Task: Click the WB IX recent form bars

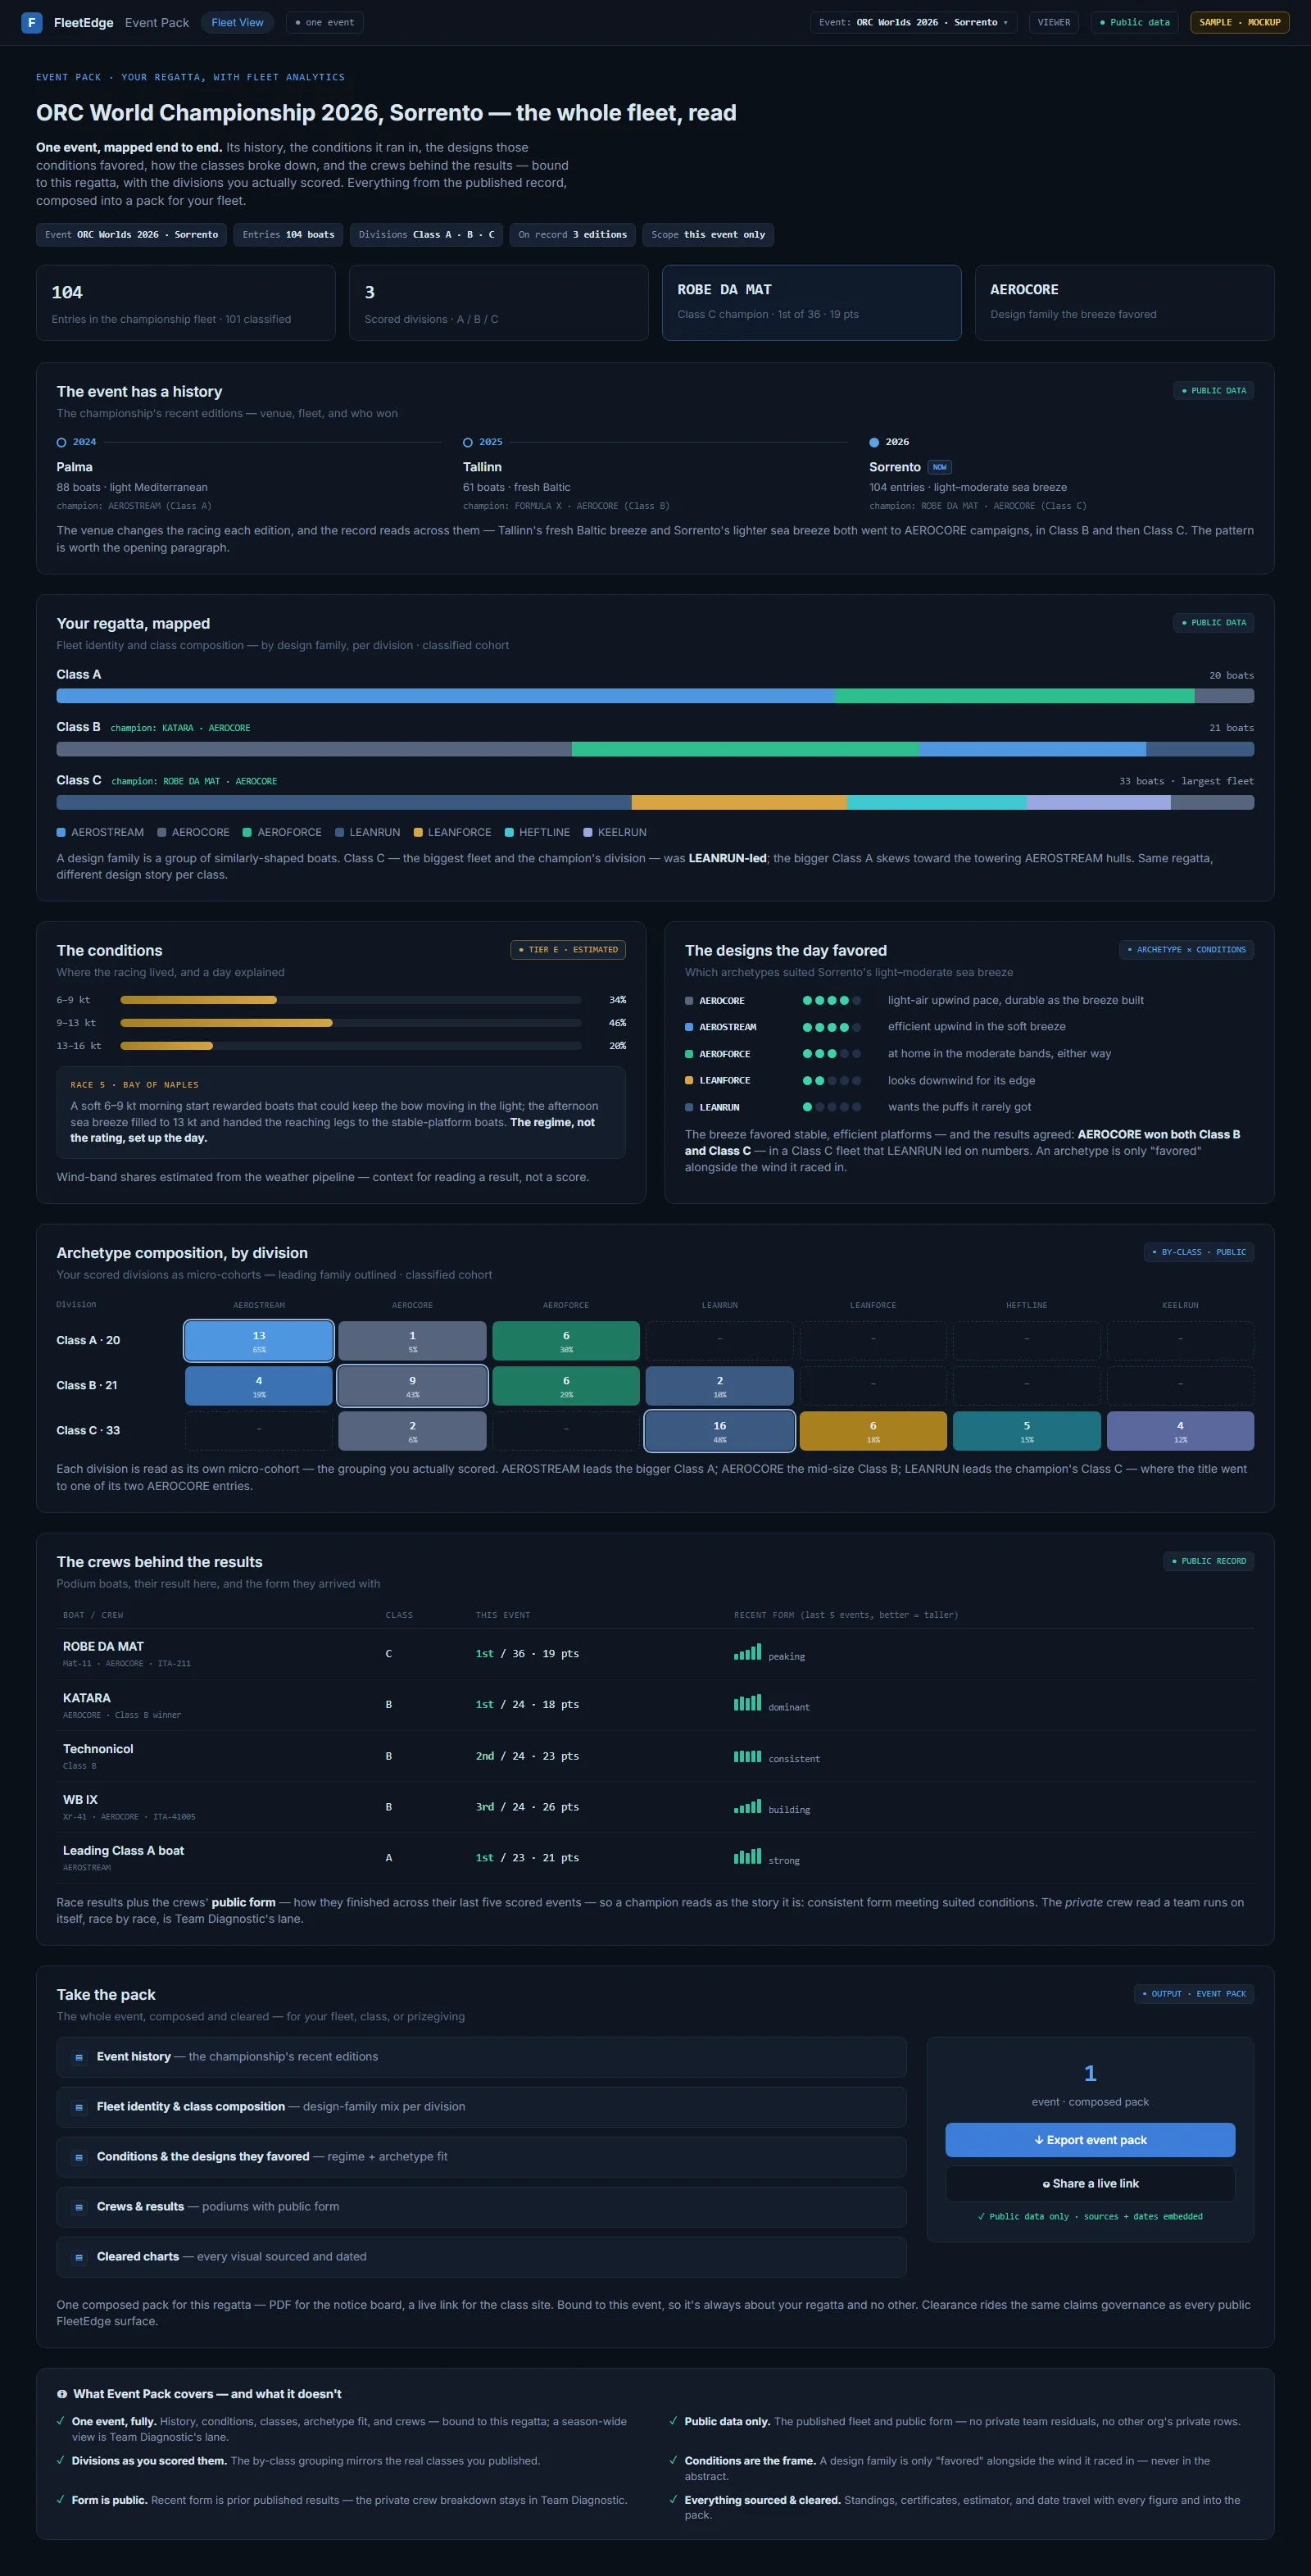Action: 747,1806
